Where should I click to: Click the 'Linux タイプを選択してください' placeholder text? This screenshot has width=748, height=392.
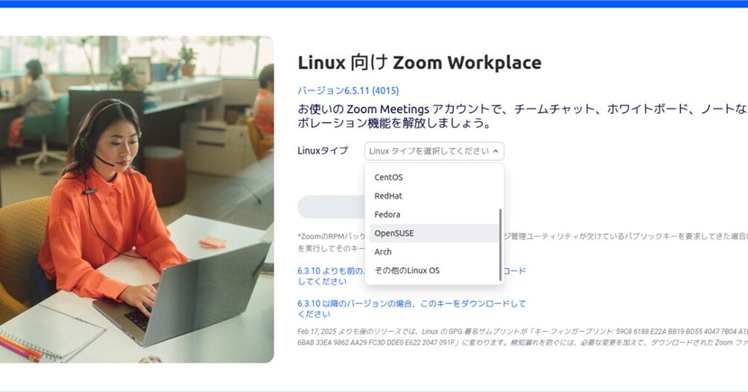coord(429,151)
